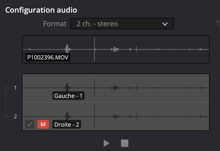Screen dimensions: 220x151
Task: Click the Droite - 2 channel label
Action: coord(67,124)
